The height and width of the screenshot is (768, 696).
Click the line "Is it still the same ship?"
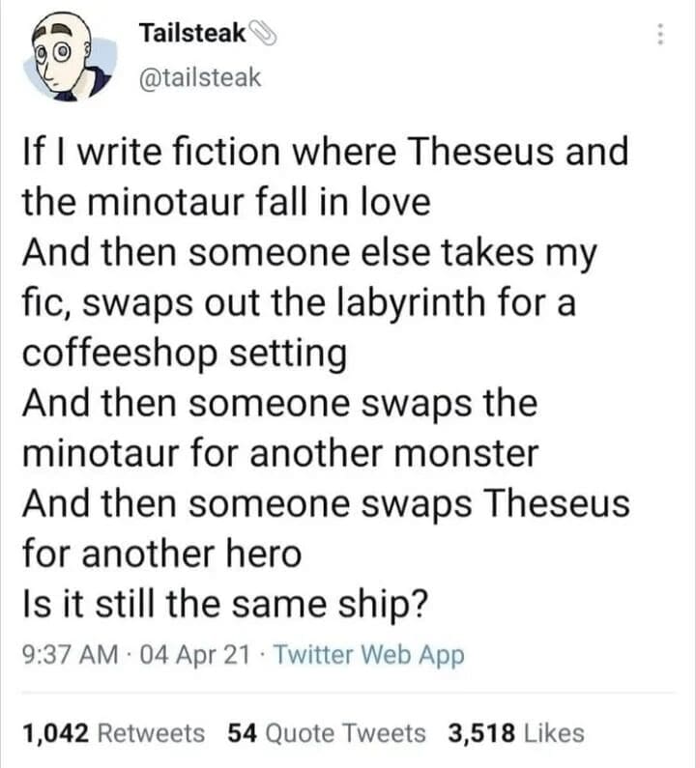(225, 605)
